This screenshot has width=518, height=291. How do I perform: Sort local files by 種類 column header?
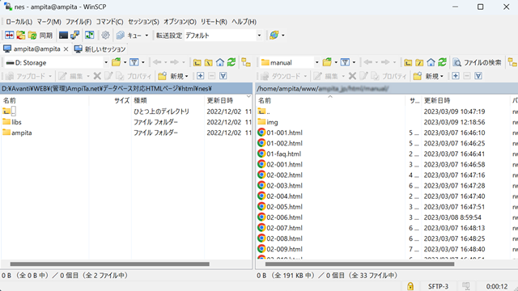coord(168,100)
